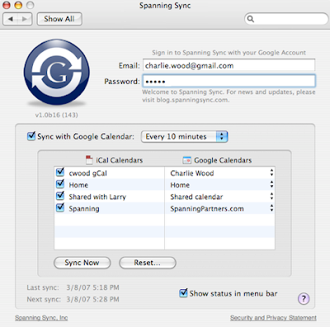This screenshot has width=330, height=327.
Task: Click the Google Calendars header icon
Action: [x=186, y=160]
